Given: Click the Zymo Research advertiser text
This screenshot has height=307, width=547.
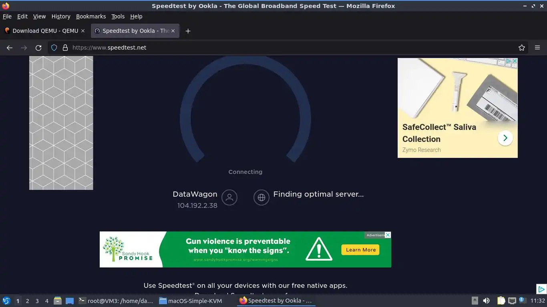Looking at the screenshot, I should [421, 150].
